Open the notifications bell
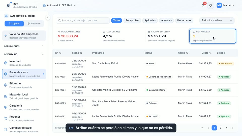 click(x=203, y=5)
